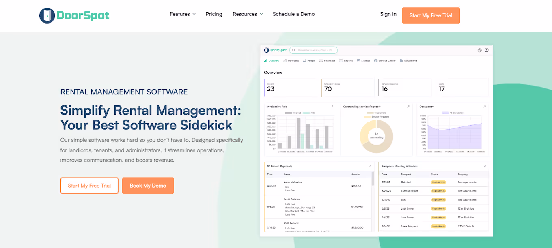Click the DoorSpot logo inside the dashboard preview
Viewport: 552px width, 248px height.
coord(275,50)
